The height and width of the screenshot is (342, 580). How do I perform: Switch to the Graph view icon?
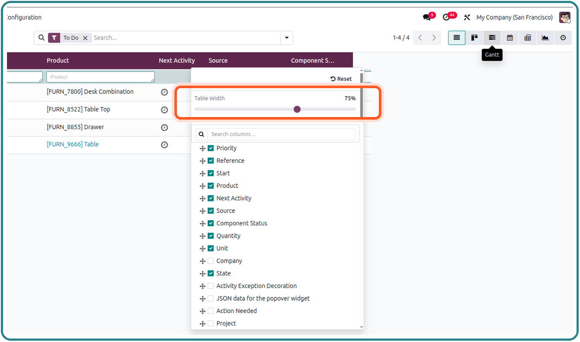545,38
